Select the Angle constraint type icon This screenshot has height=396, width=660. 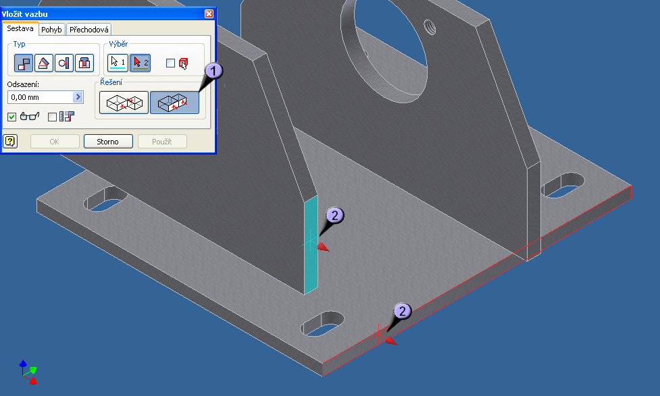tap(44, 63)
